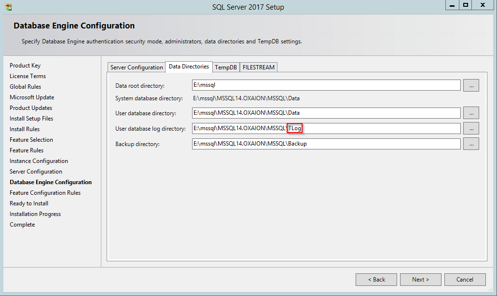The image size is (497, 296).
Task: Click the System database directory path text
Action: point(246,98)
